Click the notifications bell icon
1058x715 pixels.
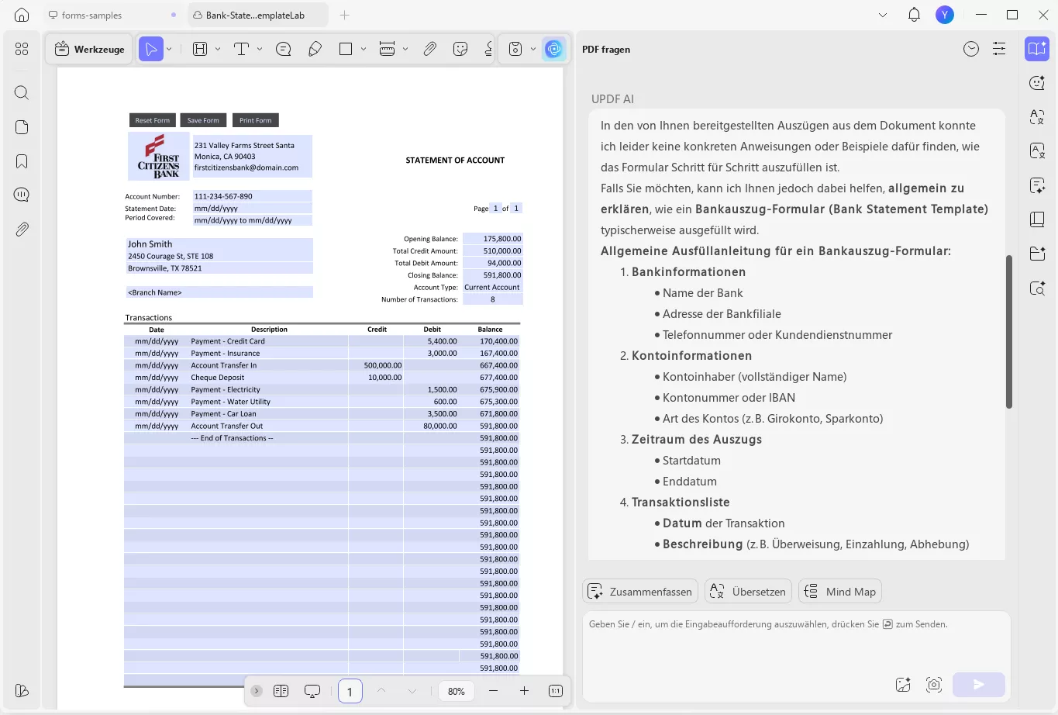[x=914, y=15]
